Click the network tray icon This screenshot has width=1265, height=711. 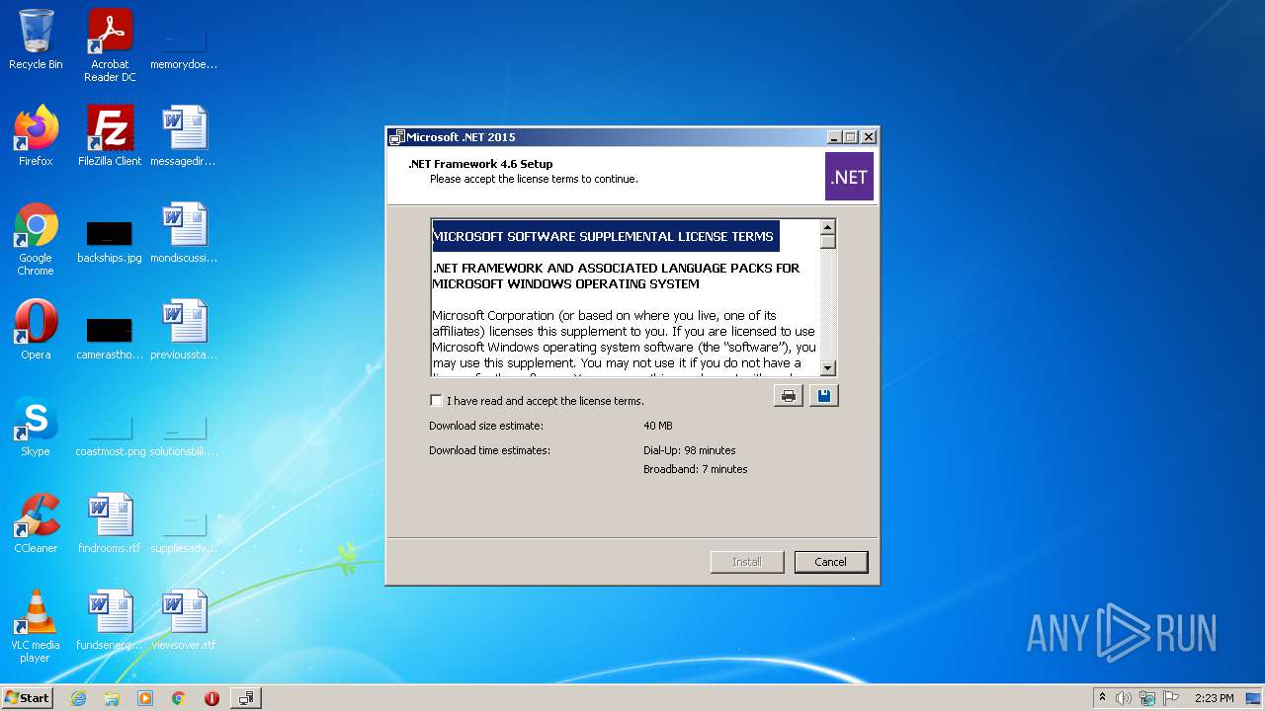click(1147, 698)
